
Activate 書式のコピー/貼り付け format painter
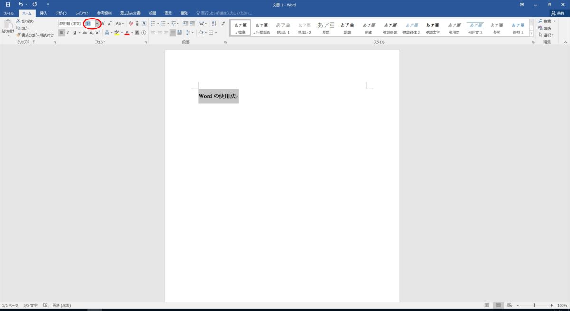click(x=35, y=35)
